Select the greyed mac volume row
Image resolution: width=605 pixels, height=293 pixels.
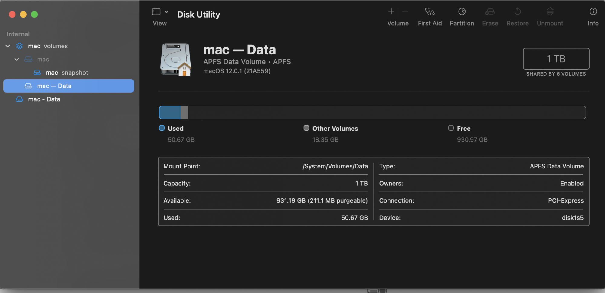(69, 59)
